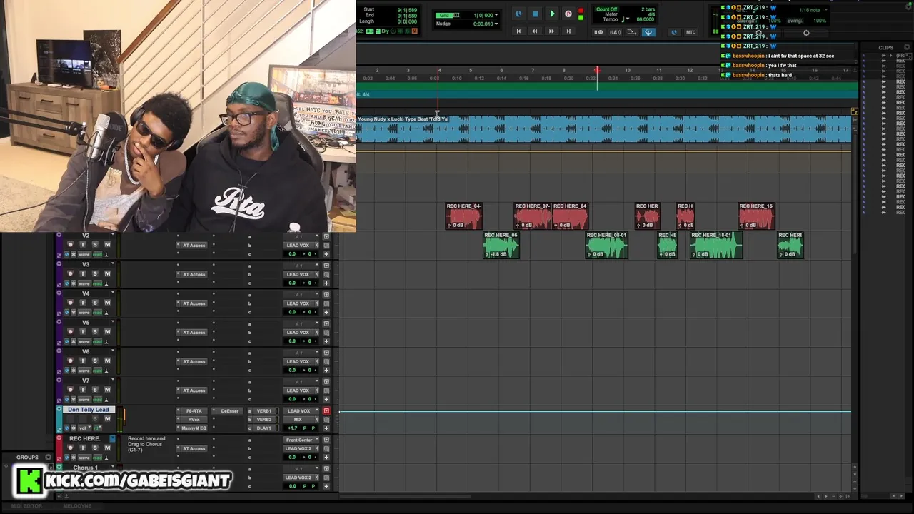The image size is (914, 514).
Task: Open the gear settings icon near Swing
Action: coord(806,33)
